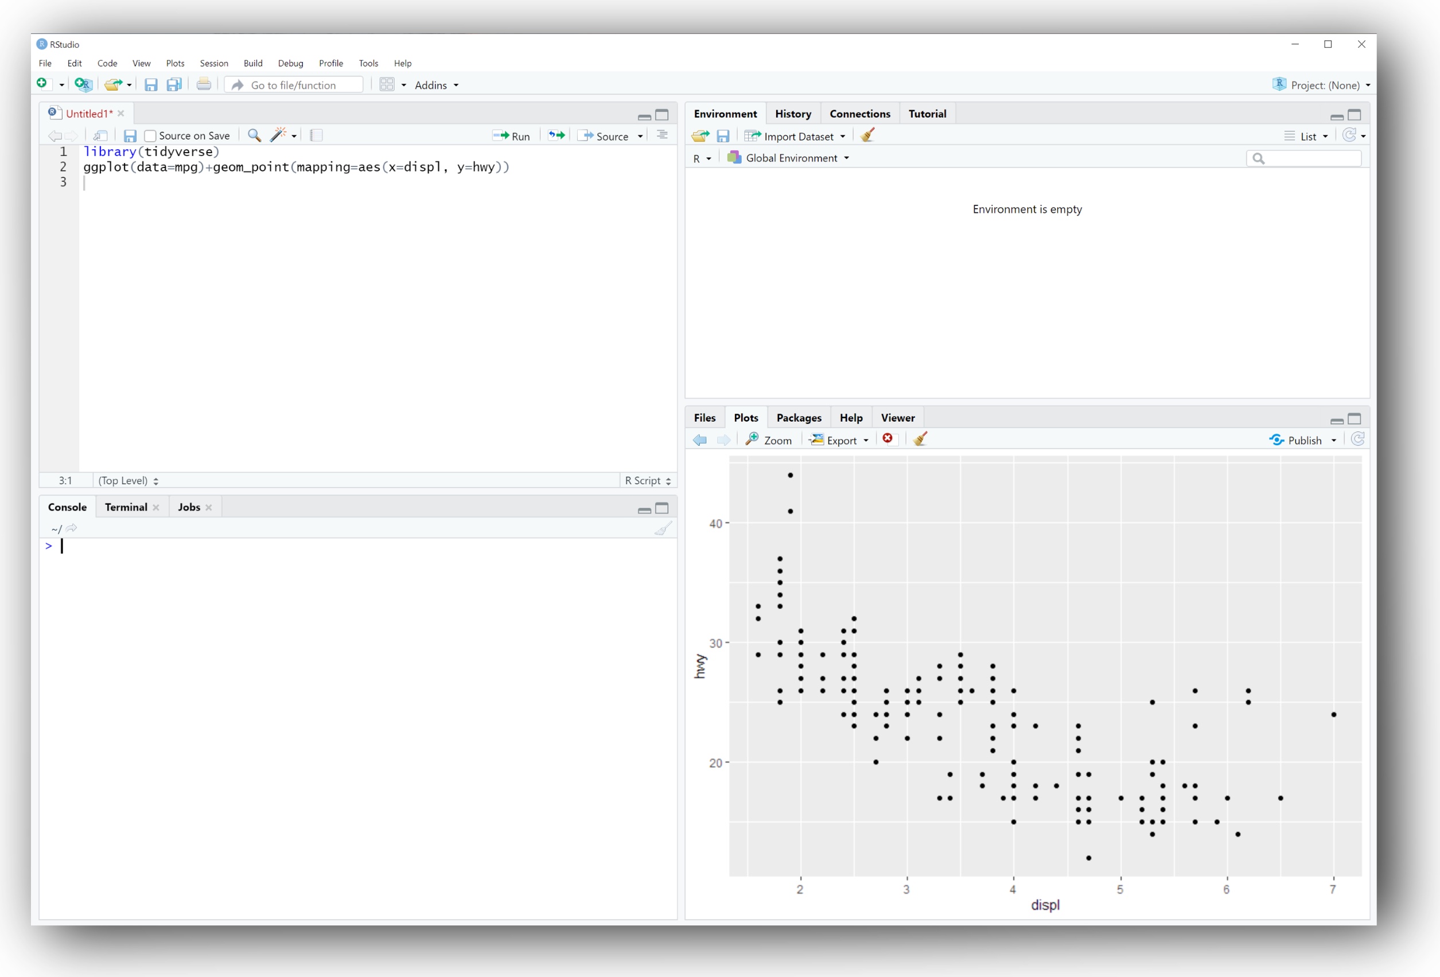Open the code tools magic wand

coord(278,135)
